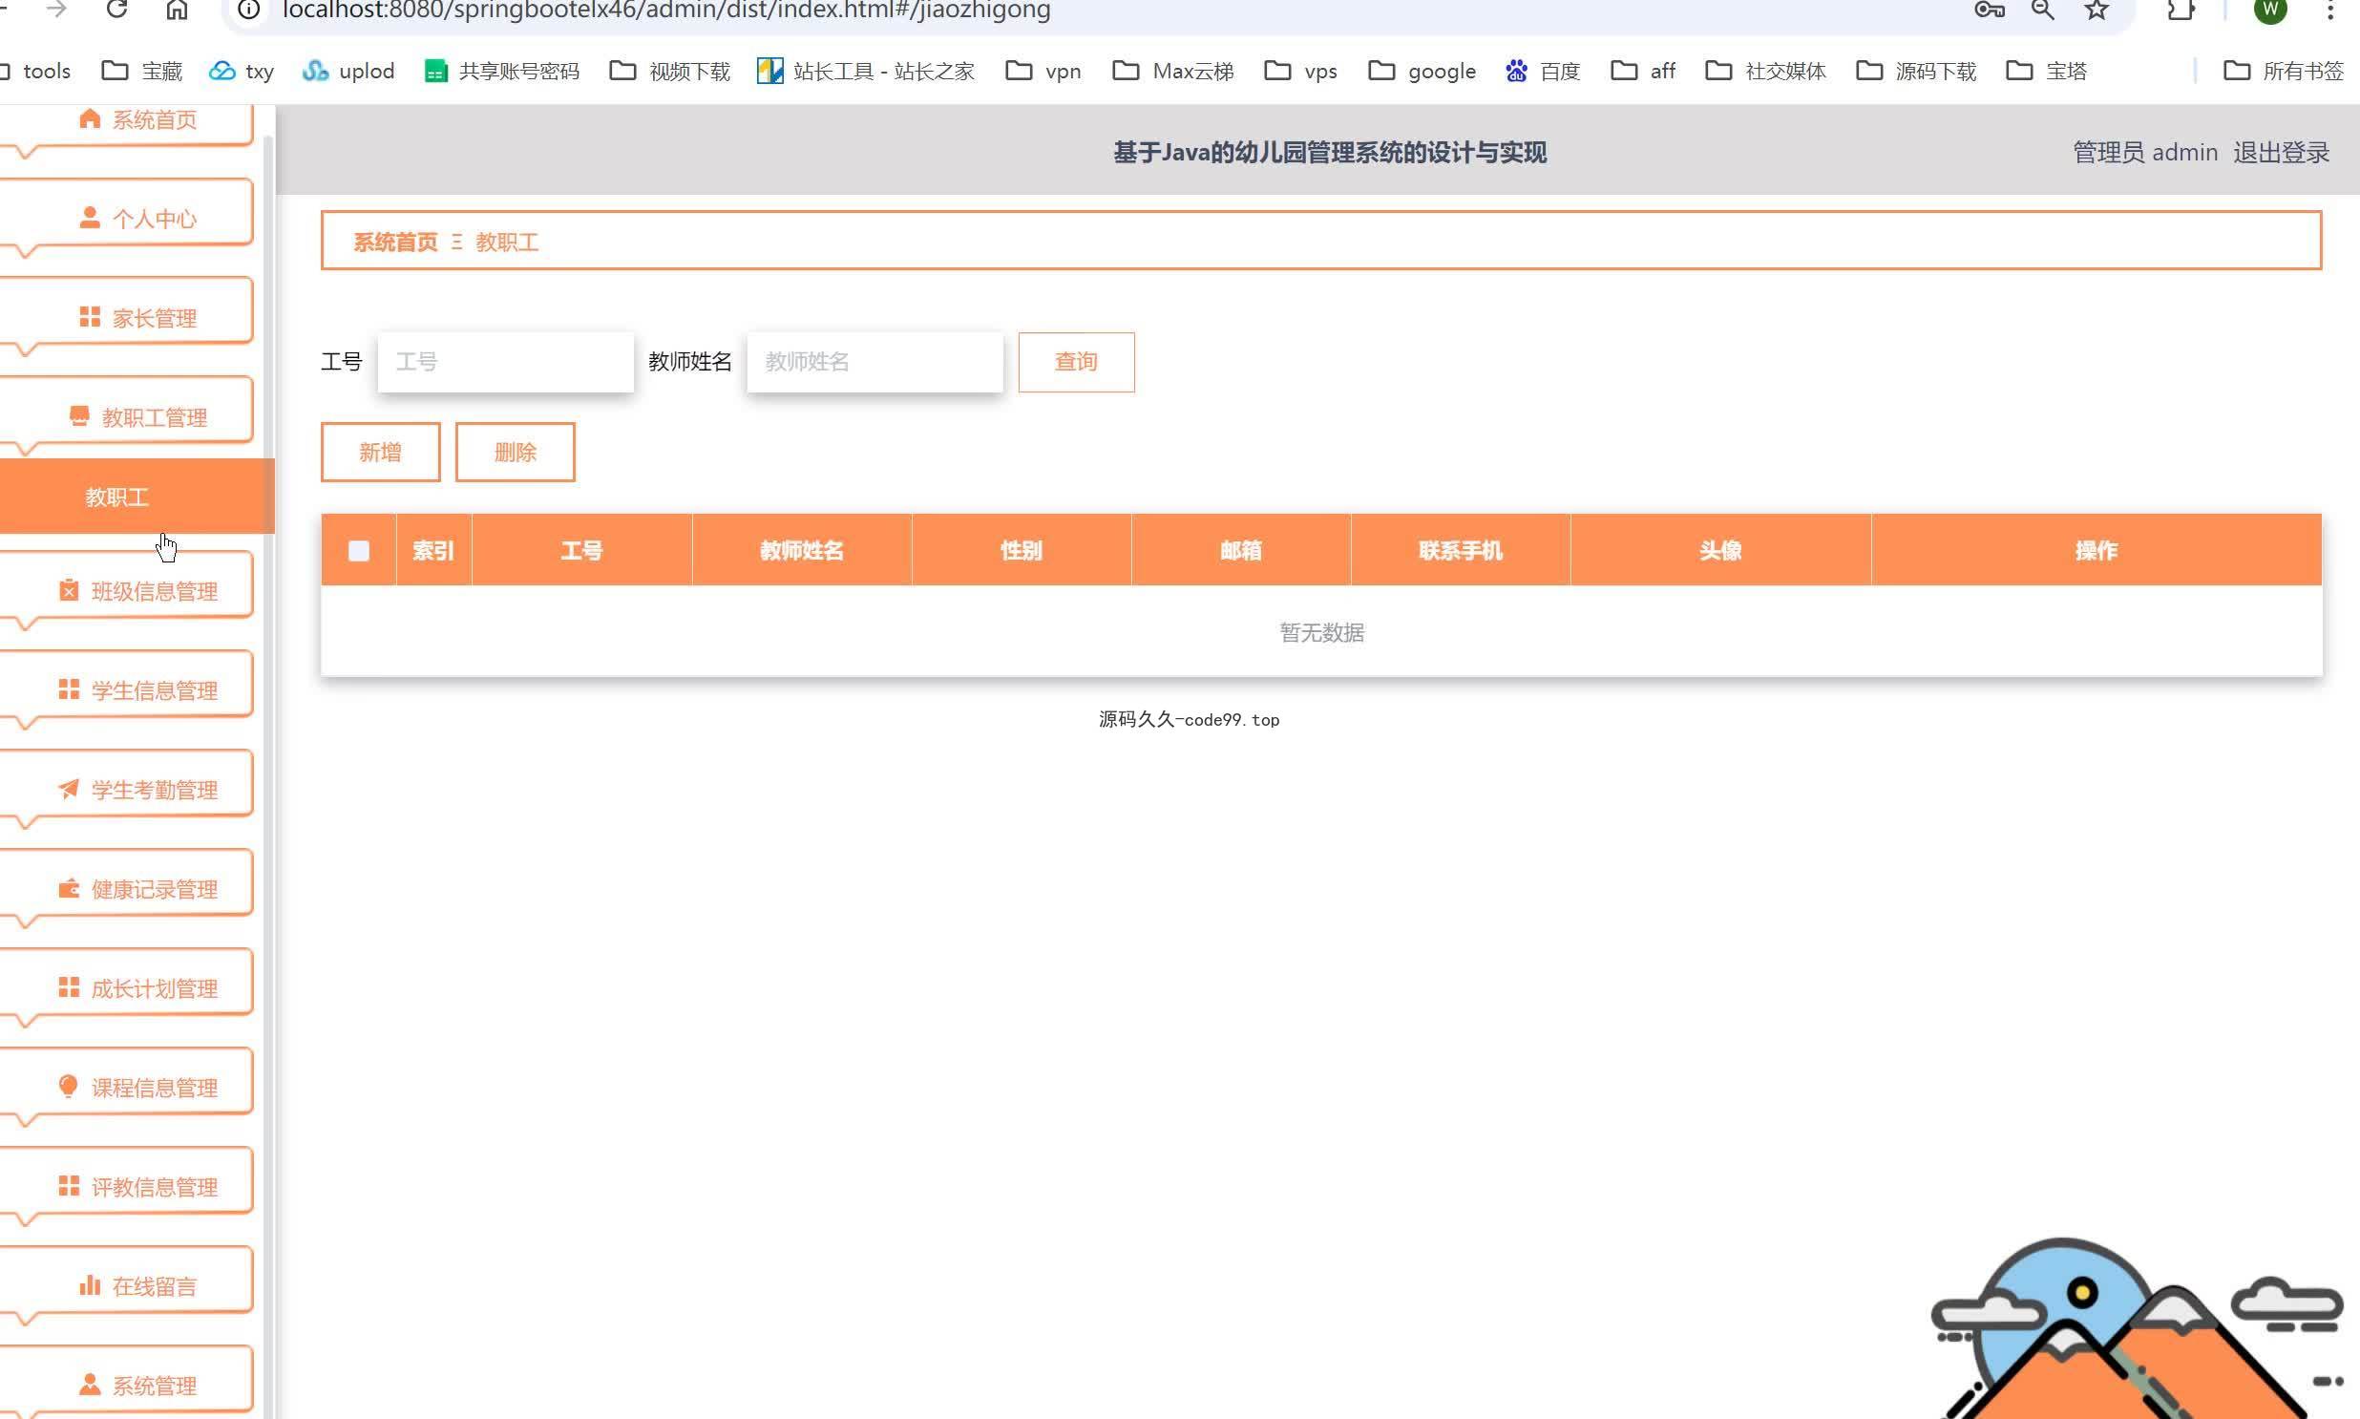Click the site info icon beside URL
2360x1419 pixels.
tap(248, 10)
